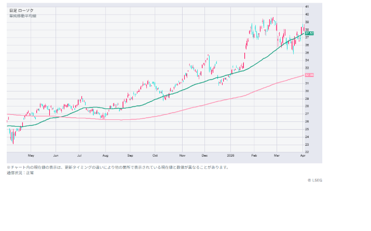Click the Apr label on time axis
Viewport: 371px width, 231px height.
point(303,155)
